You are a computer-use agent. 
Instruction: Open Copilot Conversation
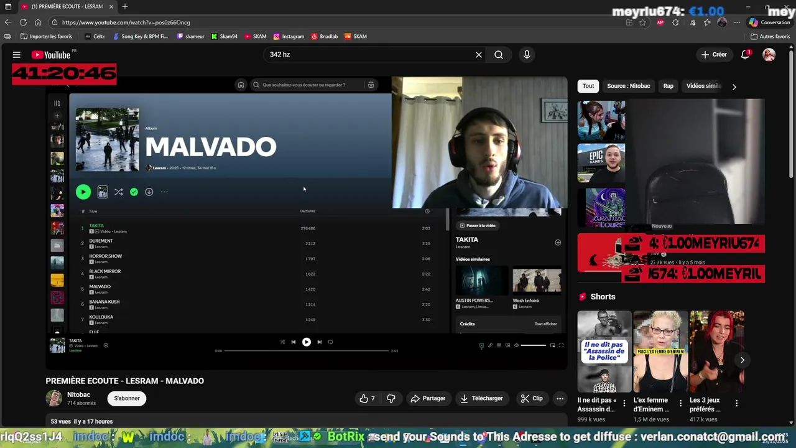770,22
